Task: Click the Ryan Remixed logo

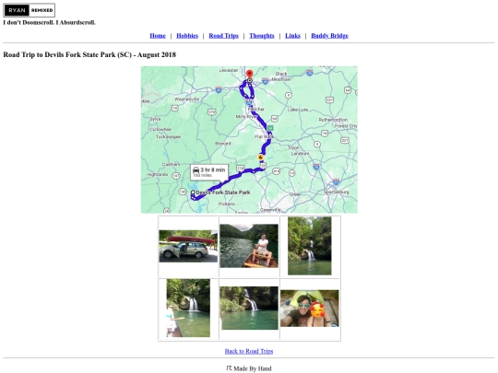Action: [29, 10]
